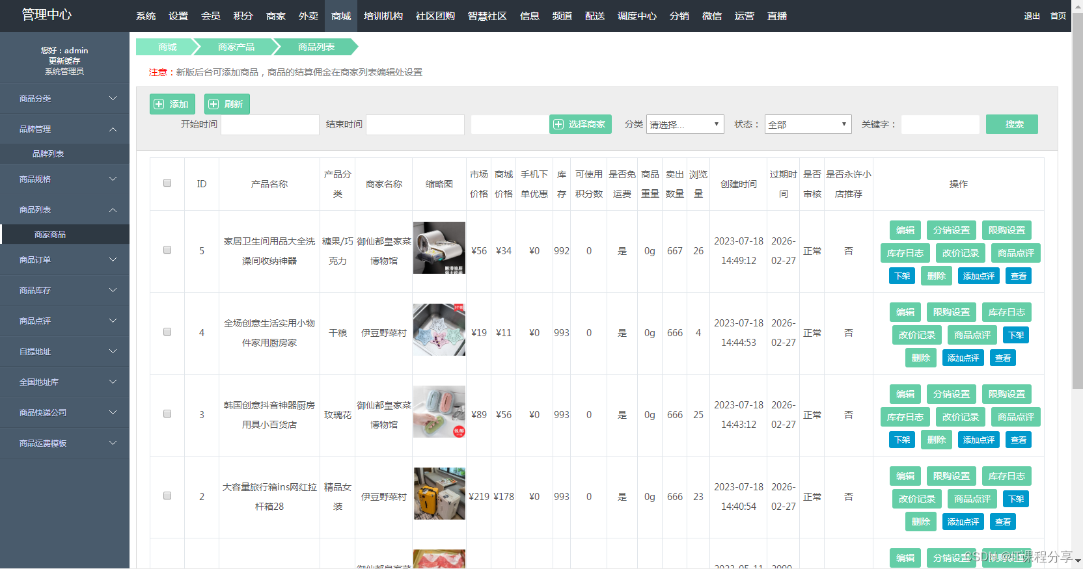The image size is (1083, 569).
Task: Open the 系统 top menu
Action: (x=146, y=16)
